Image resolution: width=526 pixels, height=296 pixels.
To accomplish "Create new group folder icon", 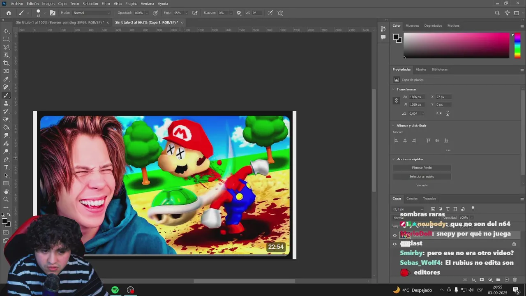I will [498, 280].
